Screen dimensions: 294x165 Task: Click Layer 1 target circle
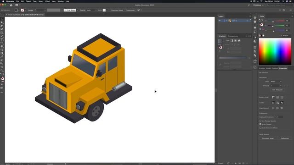click(247, 21)
